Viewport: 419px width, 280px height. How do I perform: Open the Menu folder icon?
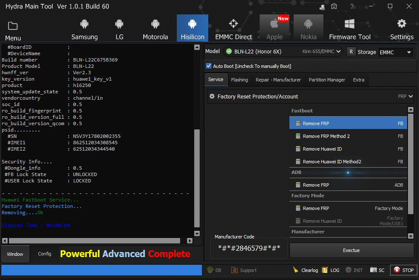pos(13,26)
